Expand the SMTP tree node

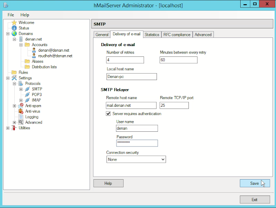21,89
